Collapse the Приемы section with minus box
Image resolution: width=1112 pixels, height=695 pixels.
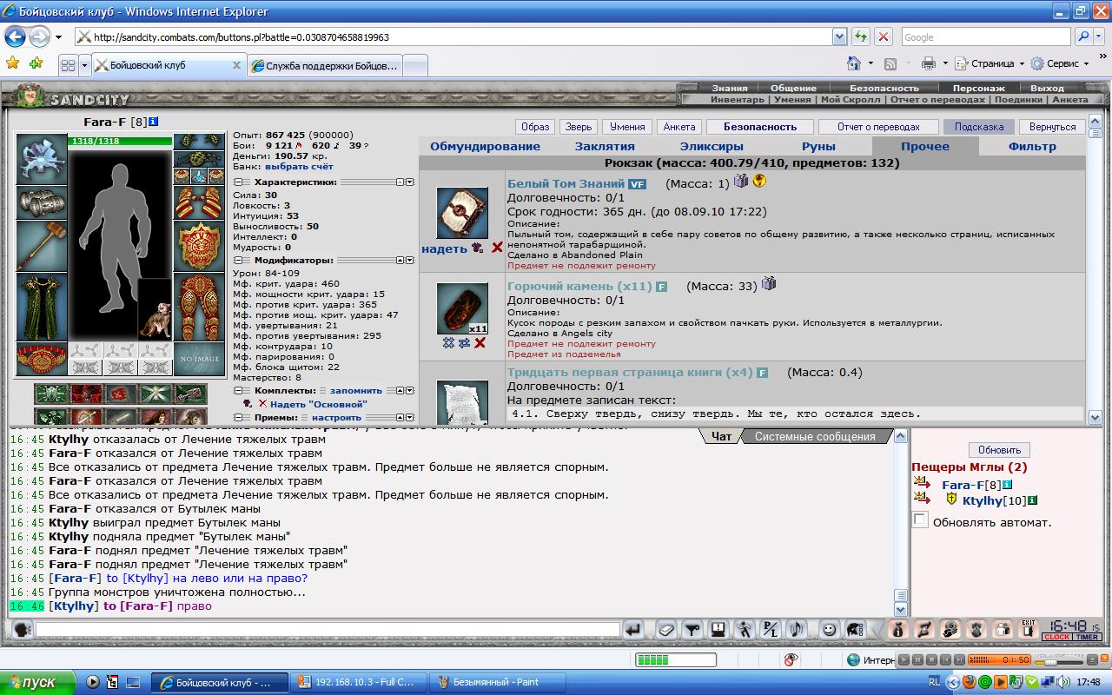[238, 418]
